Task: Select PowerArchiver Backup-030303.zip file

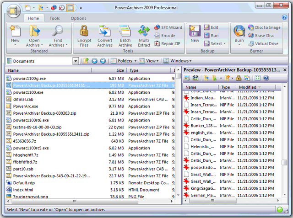Action: [91, 113]
